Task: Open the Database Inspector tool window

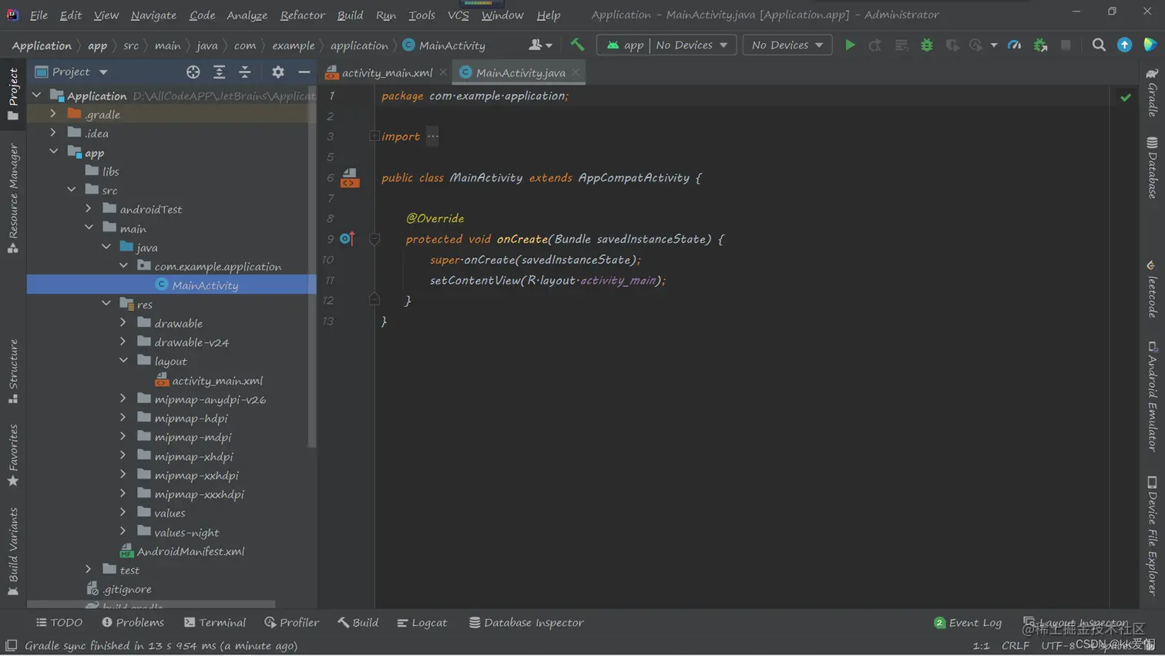Action: coord(526,623)
